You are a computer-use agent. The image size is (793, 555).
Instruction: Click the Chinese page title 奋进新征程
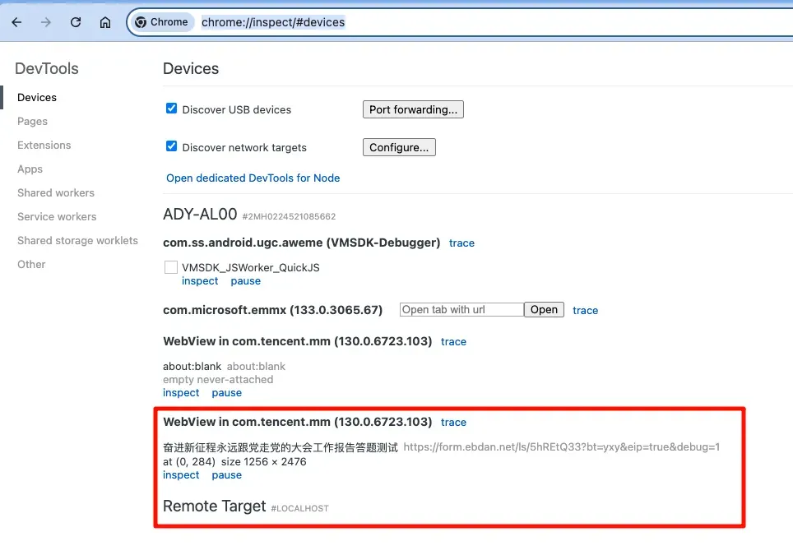click(281, 447)
